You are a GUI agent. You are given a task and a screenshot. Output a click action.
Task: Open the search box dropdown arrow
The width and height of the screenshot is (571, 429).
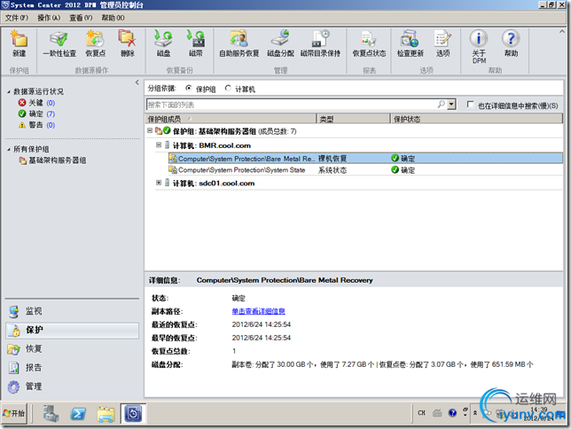click(451, 105)
